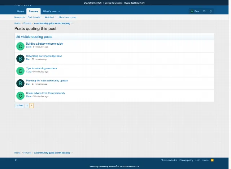Toggle the style variation icon in footer
231x169 pixels.
[16, 160]
